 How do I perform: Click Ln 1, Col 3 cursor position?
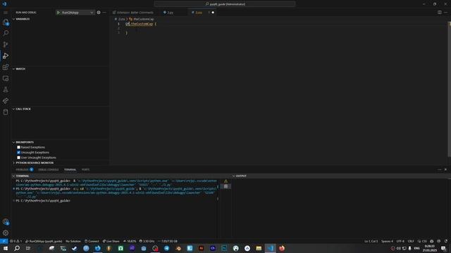[371, 241]
